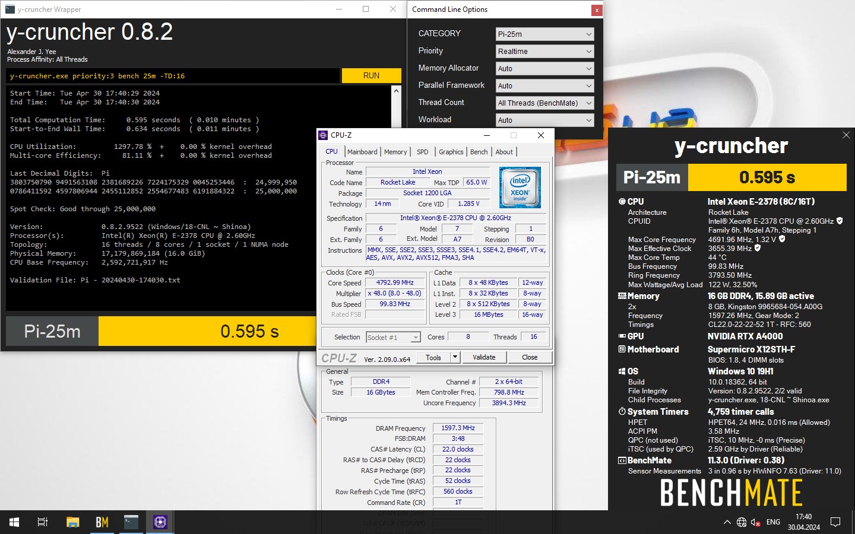Switch to the Memory tab in CPU-Z
The width and height of the screenshot is (855, 534).
click(x=395, y=152)
